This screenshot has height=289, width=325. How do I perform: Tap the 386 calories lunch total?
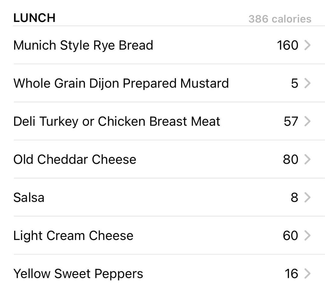pyautogui.click(x=280, y=19)
